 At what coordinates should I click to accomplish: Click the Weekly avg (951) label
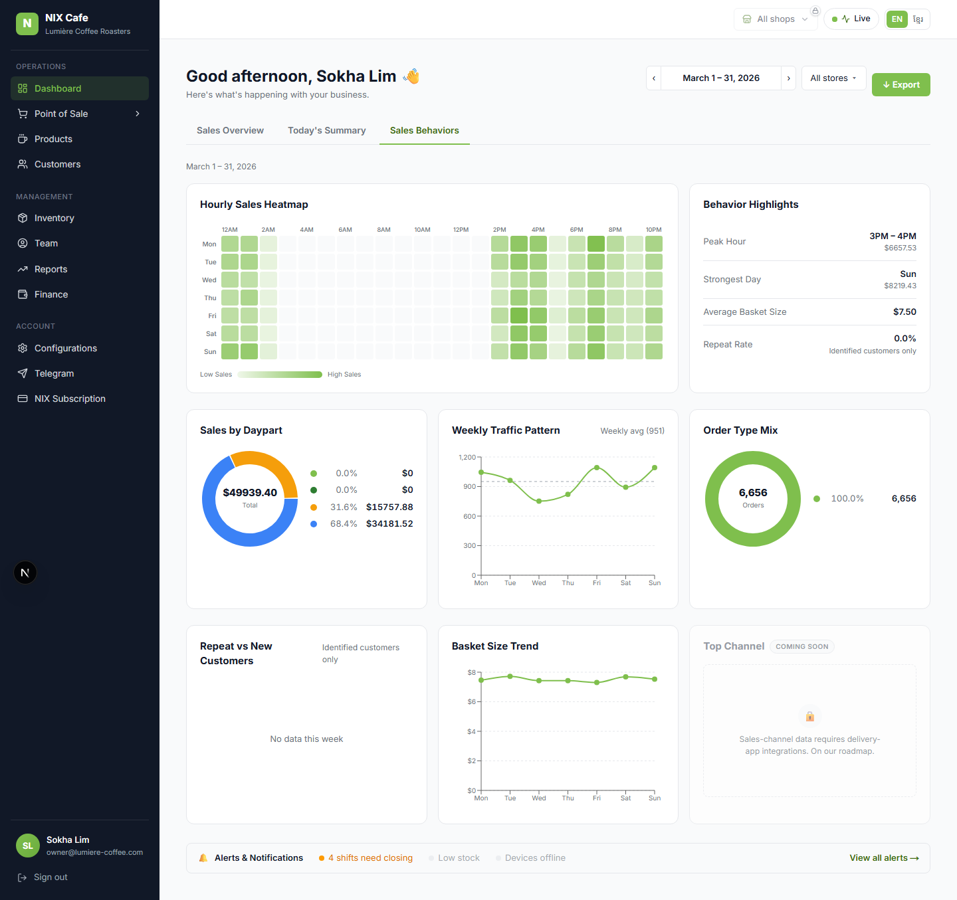[x=633, y=431]
